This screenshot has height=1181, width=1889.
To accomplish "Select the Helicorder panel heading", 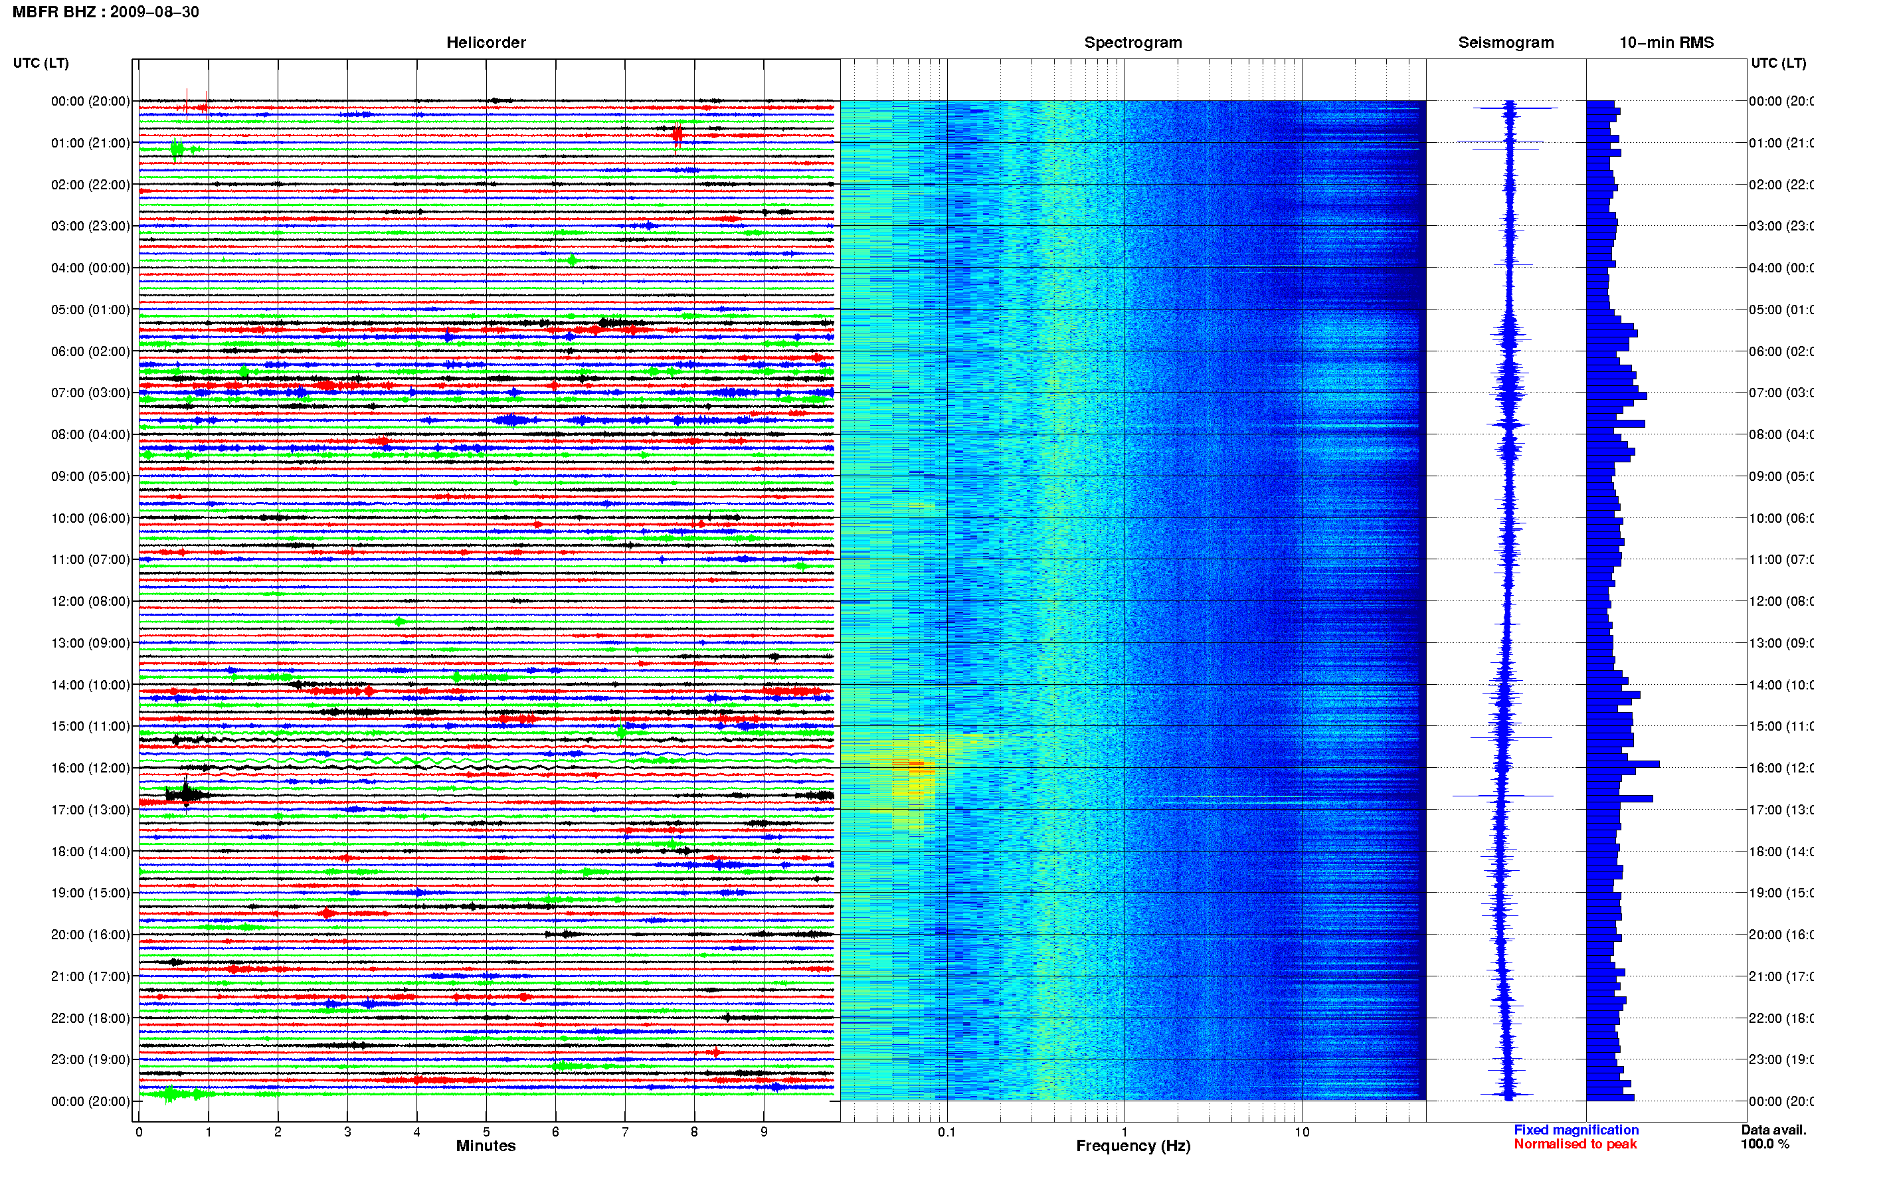I will pos(486,43).
